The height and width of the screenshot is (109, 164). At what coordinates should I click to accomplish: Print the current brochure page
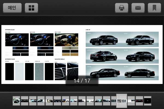[122, 8]
